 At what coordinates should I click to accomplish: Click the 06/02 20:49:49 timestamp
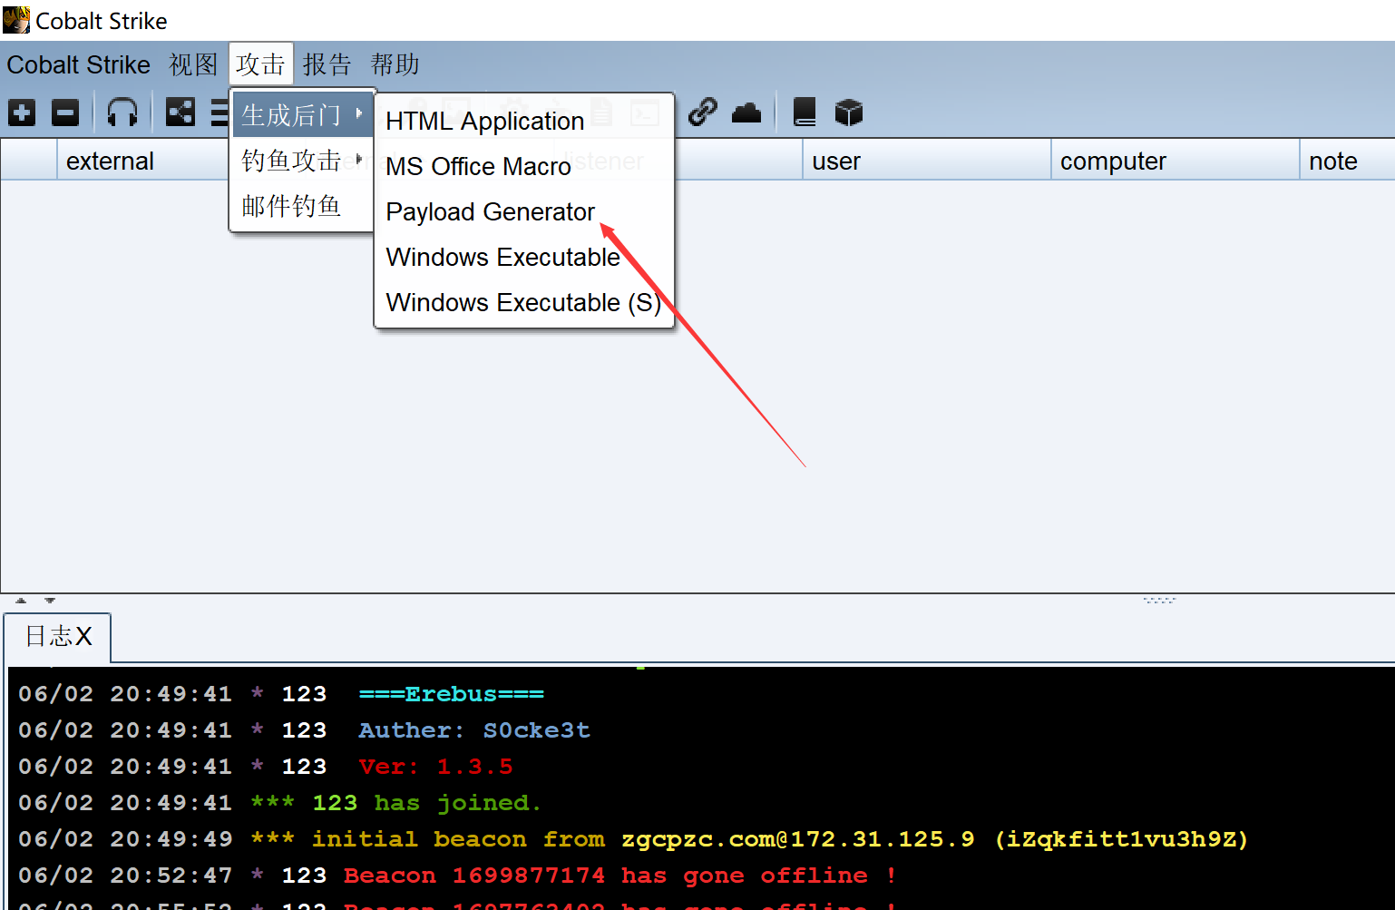pyautogui.click(x=125, y=839)
